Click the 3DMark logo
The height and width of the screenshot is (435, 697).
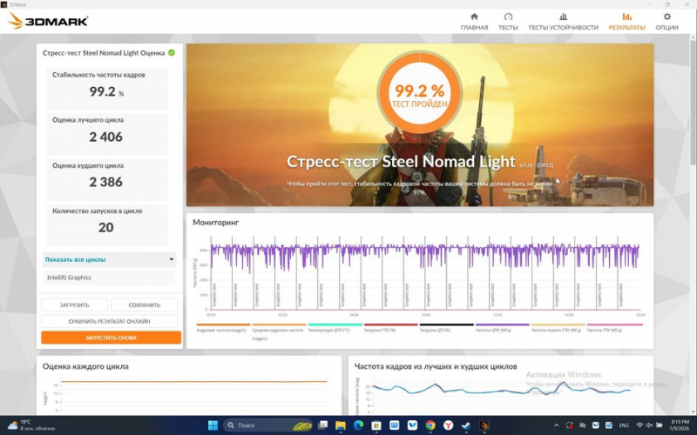[x=48, y=20]
